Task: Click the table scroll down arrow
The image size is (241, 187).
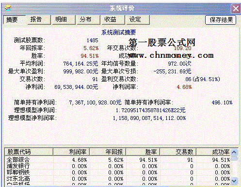Action: (234, 180)
